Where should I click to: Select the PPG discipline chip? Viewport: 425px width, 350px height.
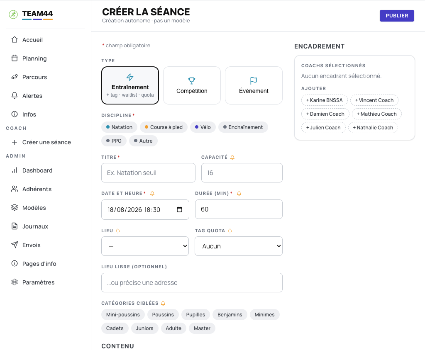tap(114, 141)
